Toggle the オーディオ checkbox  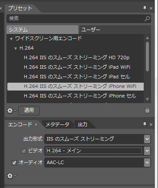point(14,163)
